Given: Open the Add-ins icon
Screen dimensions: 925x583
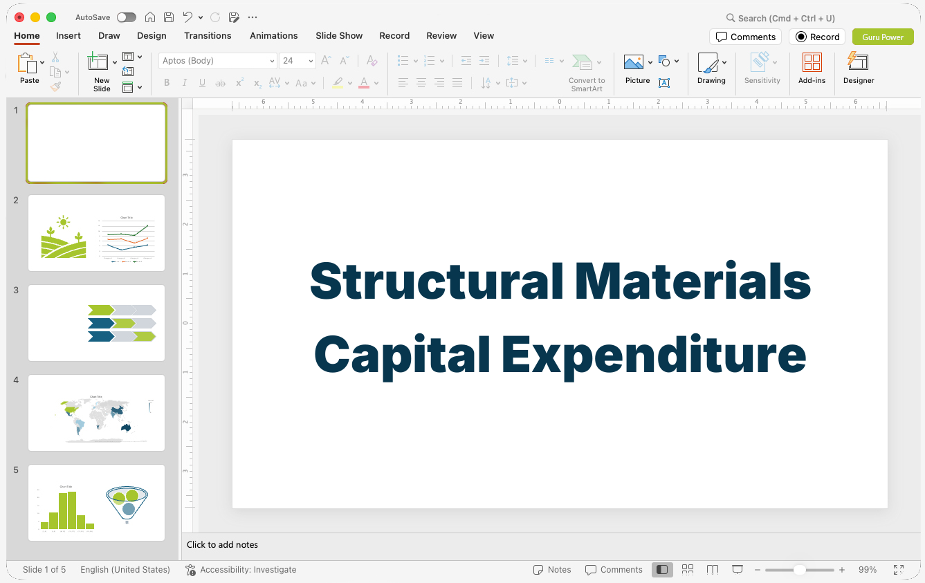Looking at the screenshot, I should point(812,63).
